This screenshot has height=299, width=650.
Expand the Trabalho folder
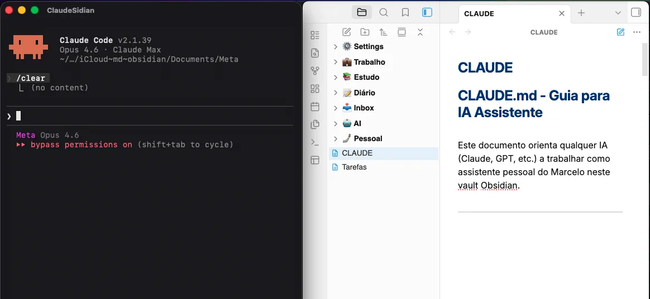pos(336,62)
